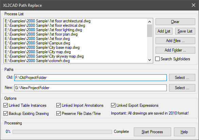Screen dimensions: 199x140
Task: Toggle Preserve File Date/Time checkbox
Action: pyautogui.click(x=58, y=114)
